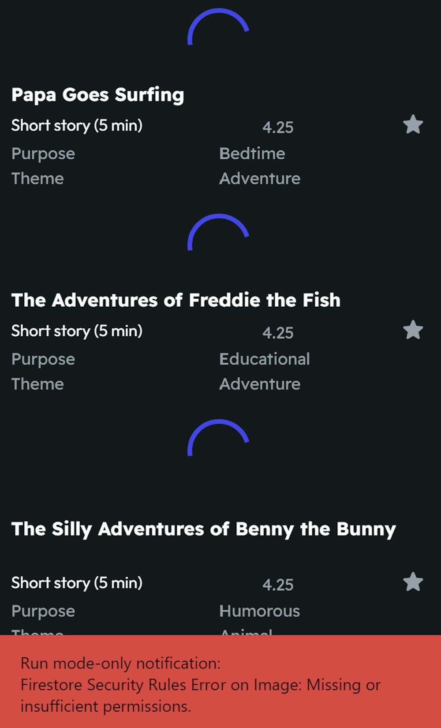
Task: Click Adventure theme under Papa Goes Surfing
Action: (x=260, y=179)
